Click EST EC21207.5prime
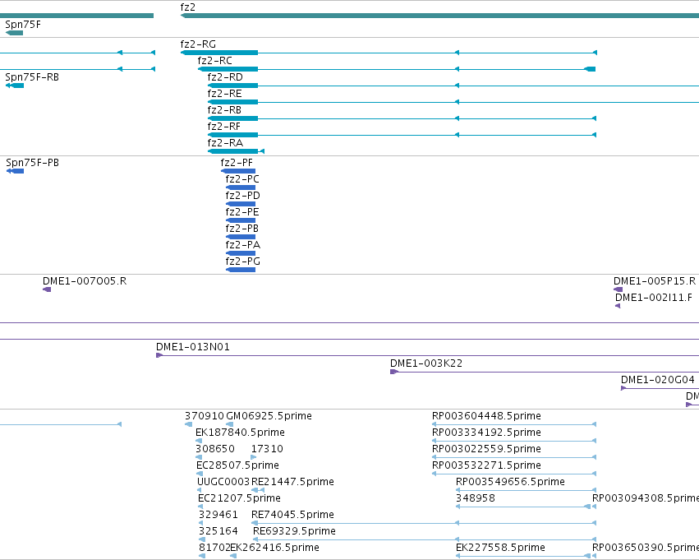This screenshot has height=560, width=699. [200, 507]
